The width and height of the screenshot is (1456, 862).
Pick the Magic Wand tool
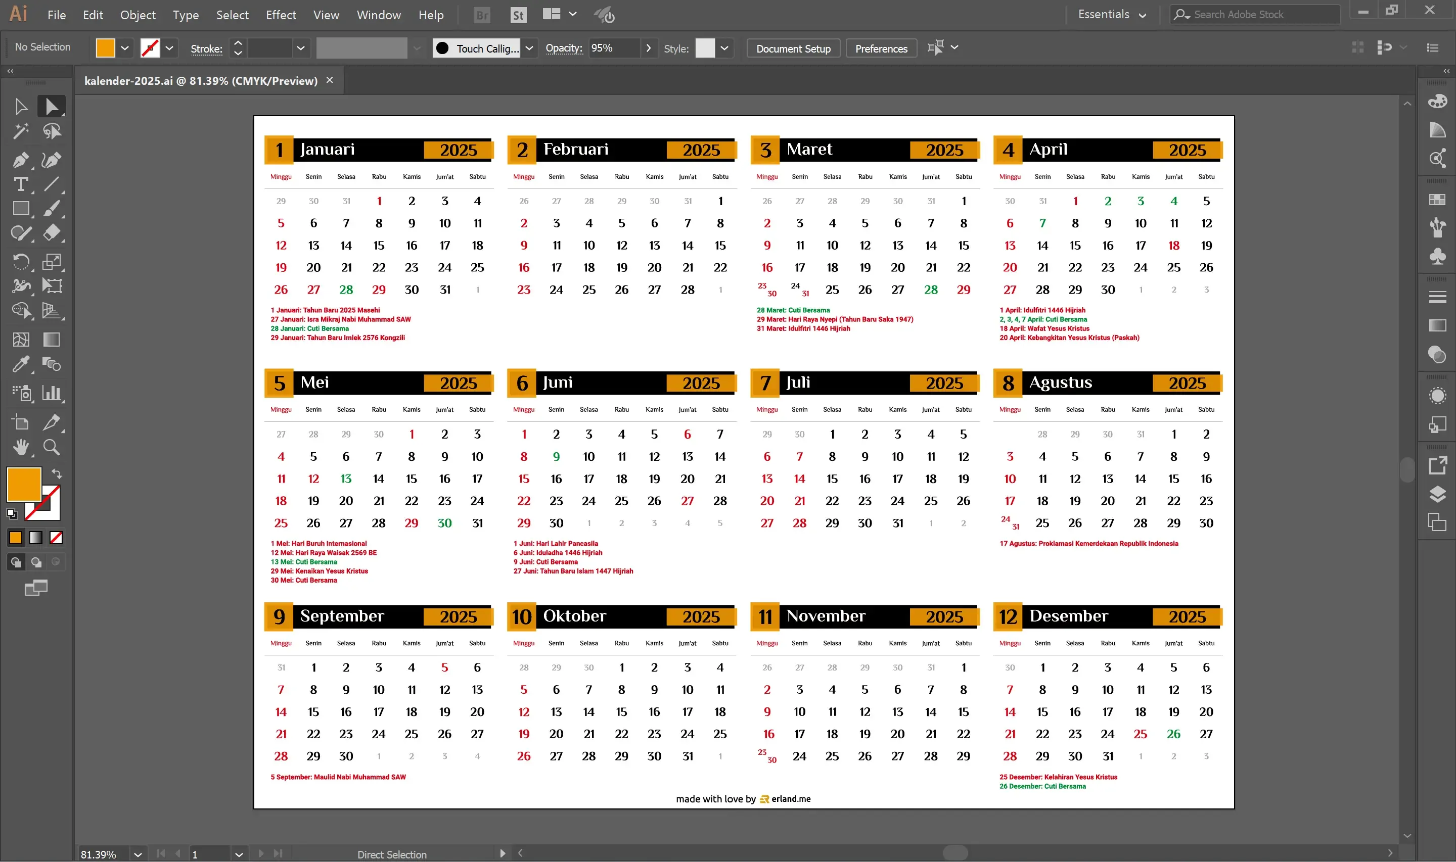tap(21, 131)
